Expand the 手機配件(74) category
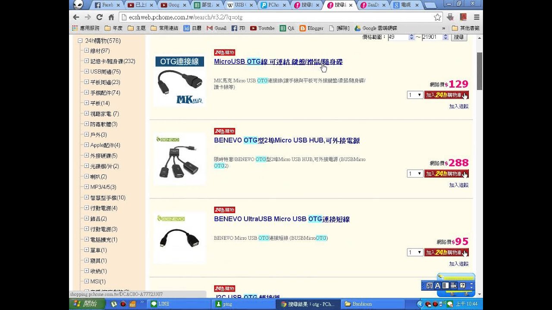This screenshot has width=552, height=310. (87, 93)
